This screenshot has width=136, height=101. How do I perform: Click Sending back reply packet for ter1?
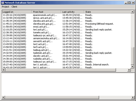99,30
